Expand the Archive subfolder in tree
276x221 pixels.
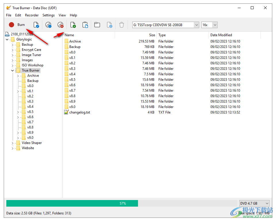(18, 76)
